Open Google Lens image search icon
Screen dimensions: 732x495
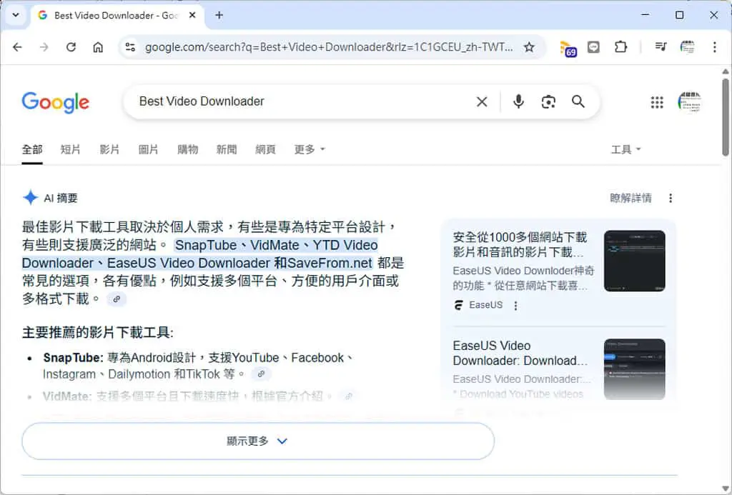point(548,101)
